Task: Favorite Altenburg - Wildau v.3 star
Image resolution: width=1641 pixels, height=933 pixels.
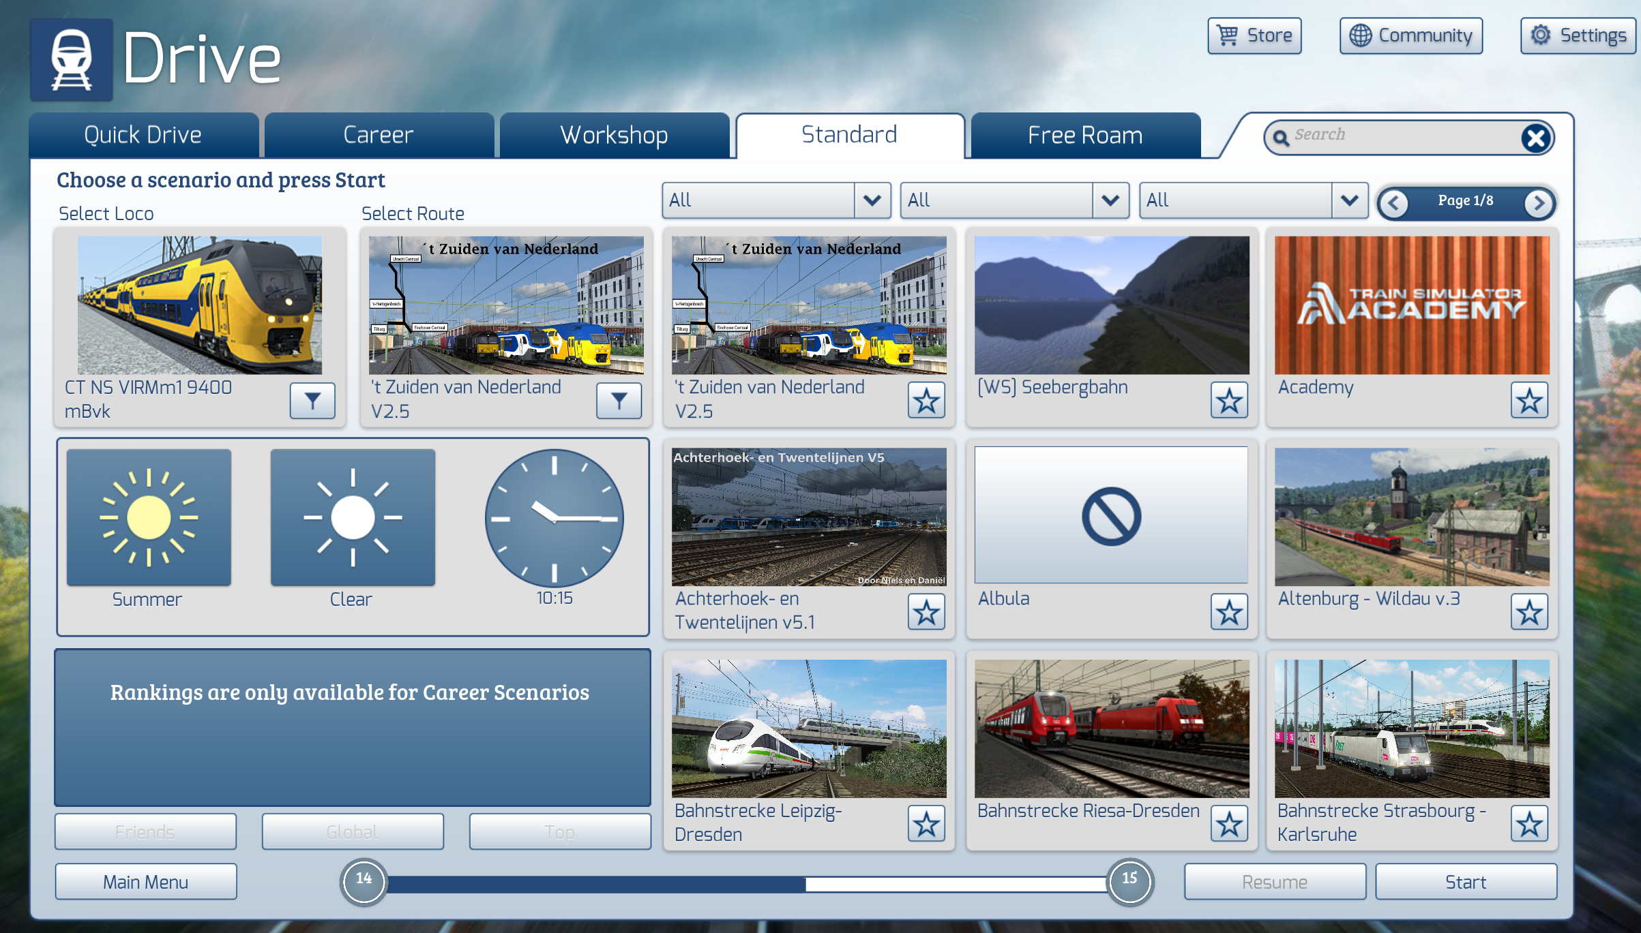Action: pos(1529,612)
